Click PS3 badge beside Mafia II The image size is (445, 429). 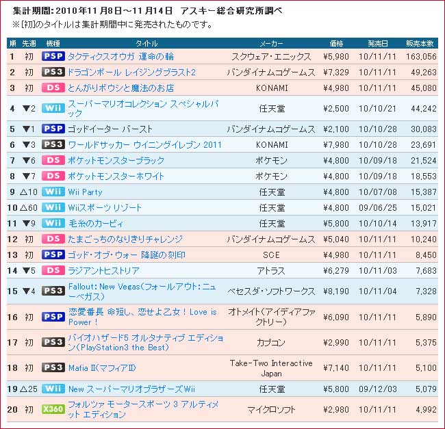(53, 367)
